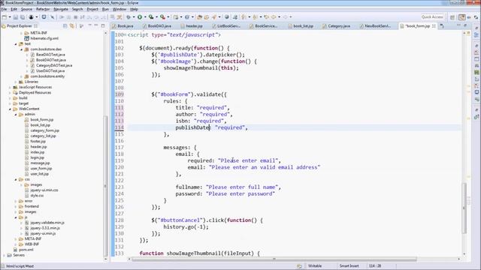481x270 pixels.
Task: Select the Java EE perspective icon
Action: pos(461,17)
